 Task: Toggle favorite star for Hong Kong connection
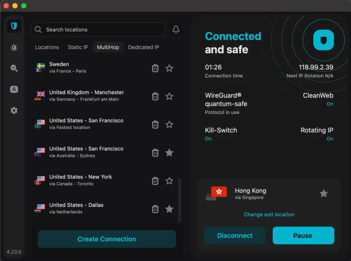click(324, 193)
